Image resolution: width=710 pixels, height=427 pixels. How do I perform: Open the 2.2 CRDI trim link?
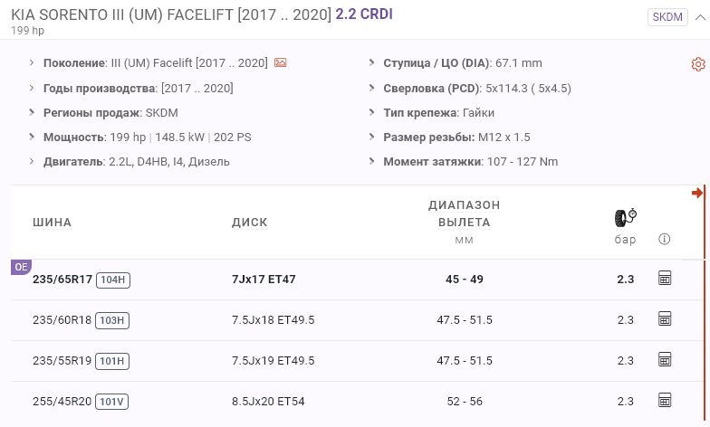tap(364, 15)
